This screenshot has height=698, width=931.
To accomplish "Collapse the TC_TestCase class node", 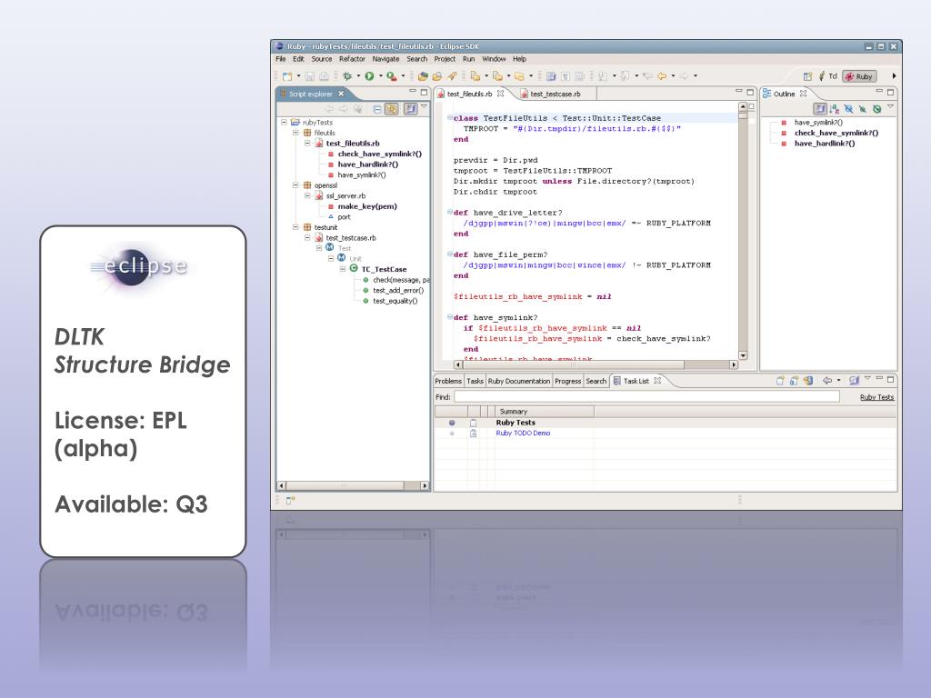I will 343,269.
